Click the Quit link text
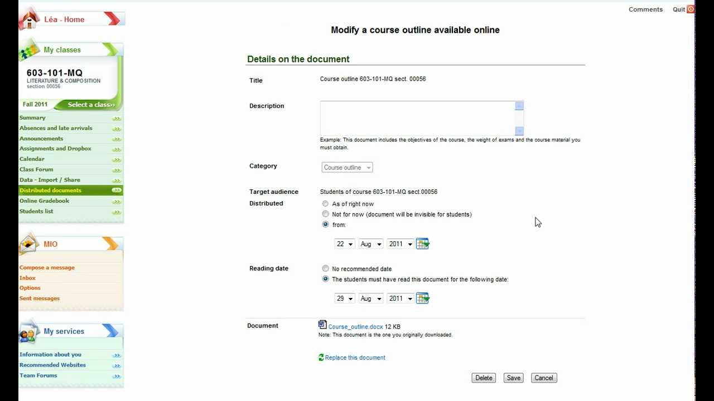This screenshot has width=714, height=401. click(679, 9)
